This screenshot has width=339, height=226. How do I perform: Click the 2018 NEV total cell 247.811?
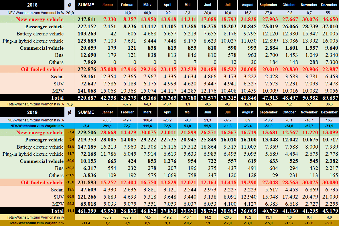[87, 19]
